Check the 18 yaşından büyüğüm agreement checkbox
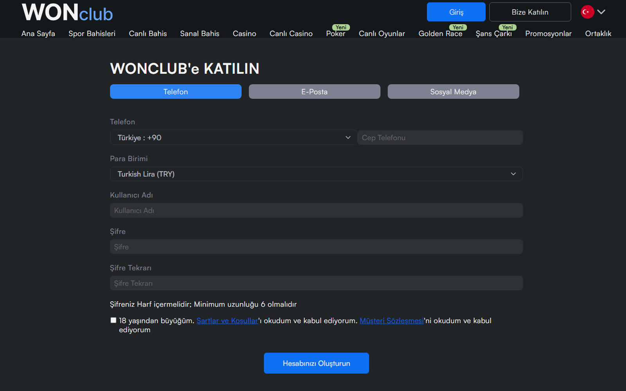 (113, 320)
